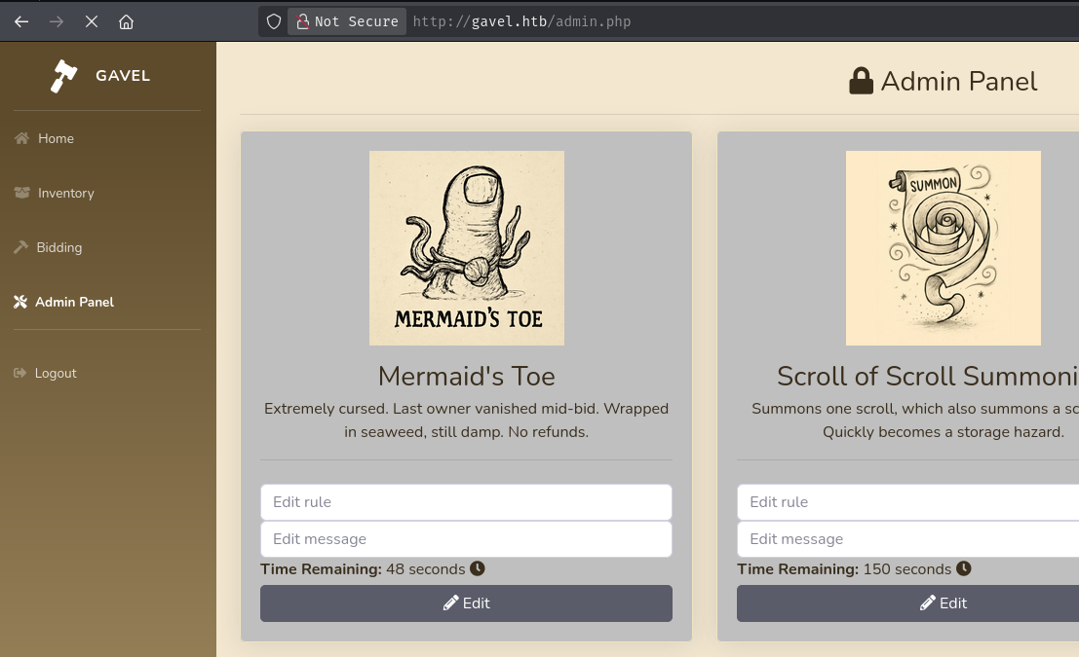Stop page loading with the X button

(92, 21)
